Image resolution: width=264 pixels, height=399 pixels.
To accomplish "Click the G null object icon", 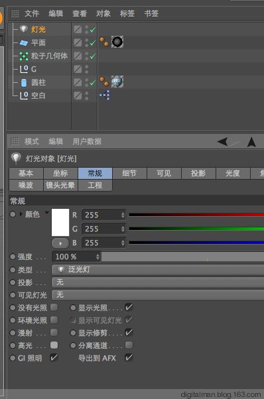I will point(24,69).
